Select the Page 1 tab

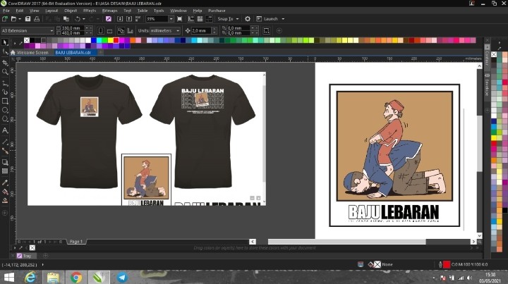click(x=76, y=242)
